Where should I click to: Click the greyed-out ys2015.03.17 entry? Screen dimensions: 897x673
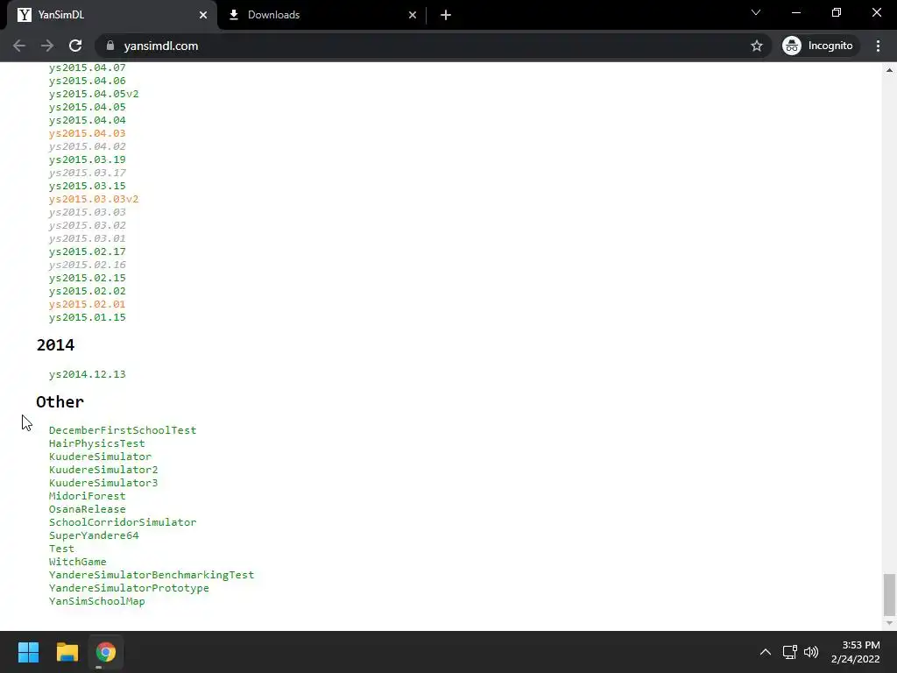(x=87, y=173)
